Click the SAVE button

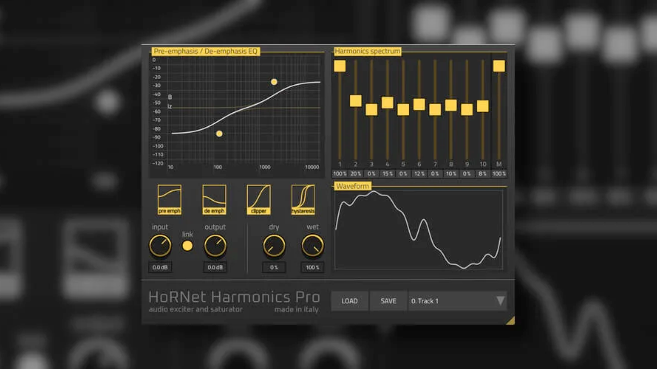[388, 301]
